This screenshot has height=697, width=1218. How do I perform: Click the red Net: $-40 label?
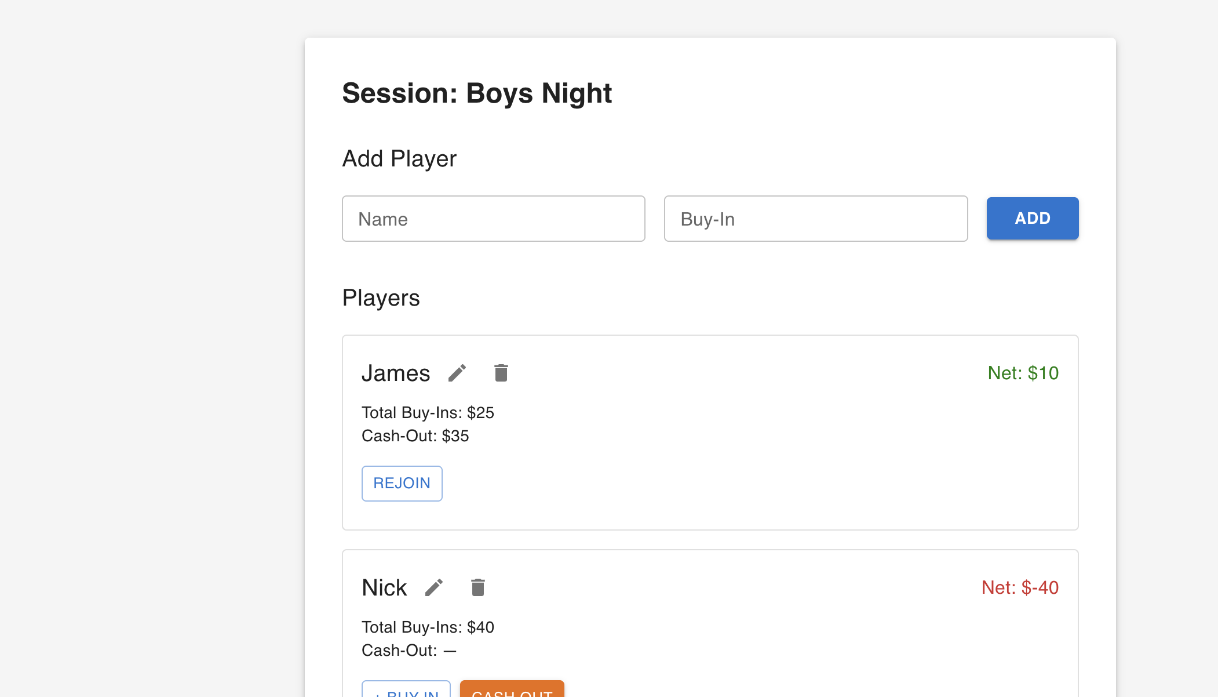click(1020, 587)
